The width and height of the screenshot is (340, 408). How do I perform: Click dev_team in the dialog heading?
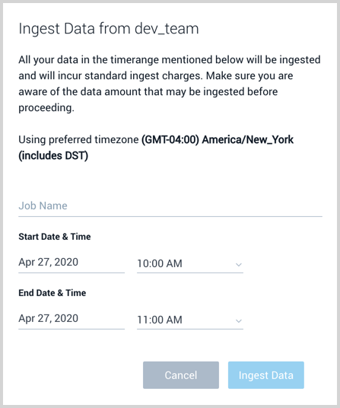(167, 29)
